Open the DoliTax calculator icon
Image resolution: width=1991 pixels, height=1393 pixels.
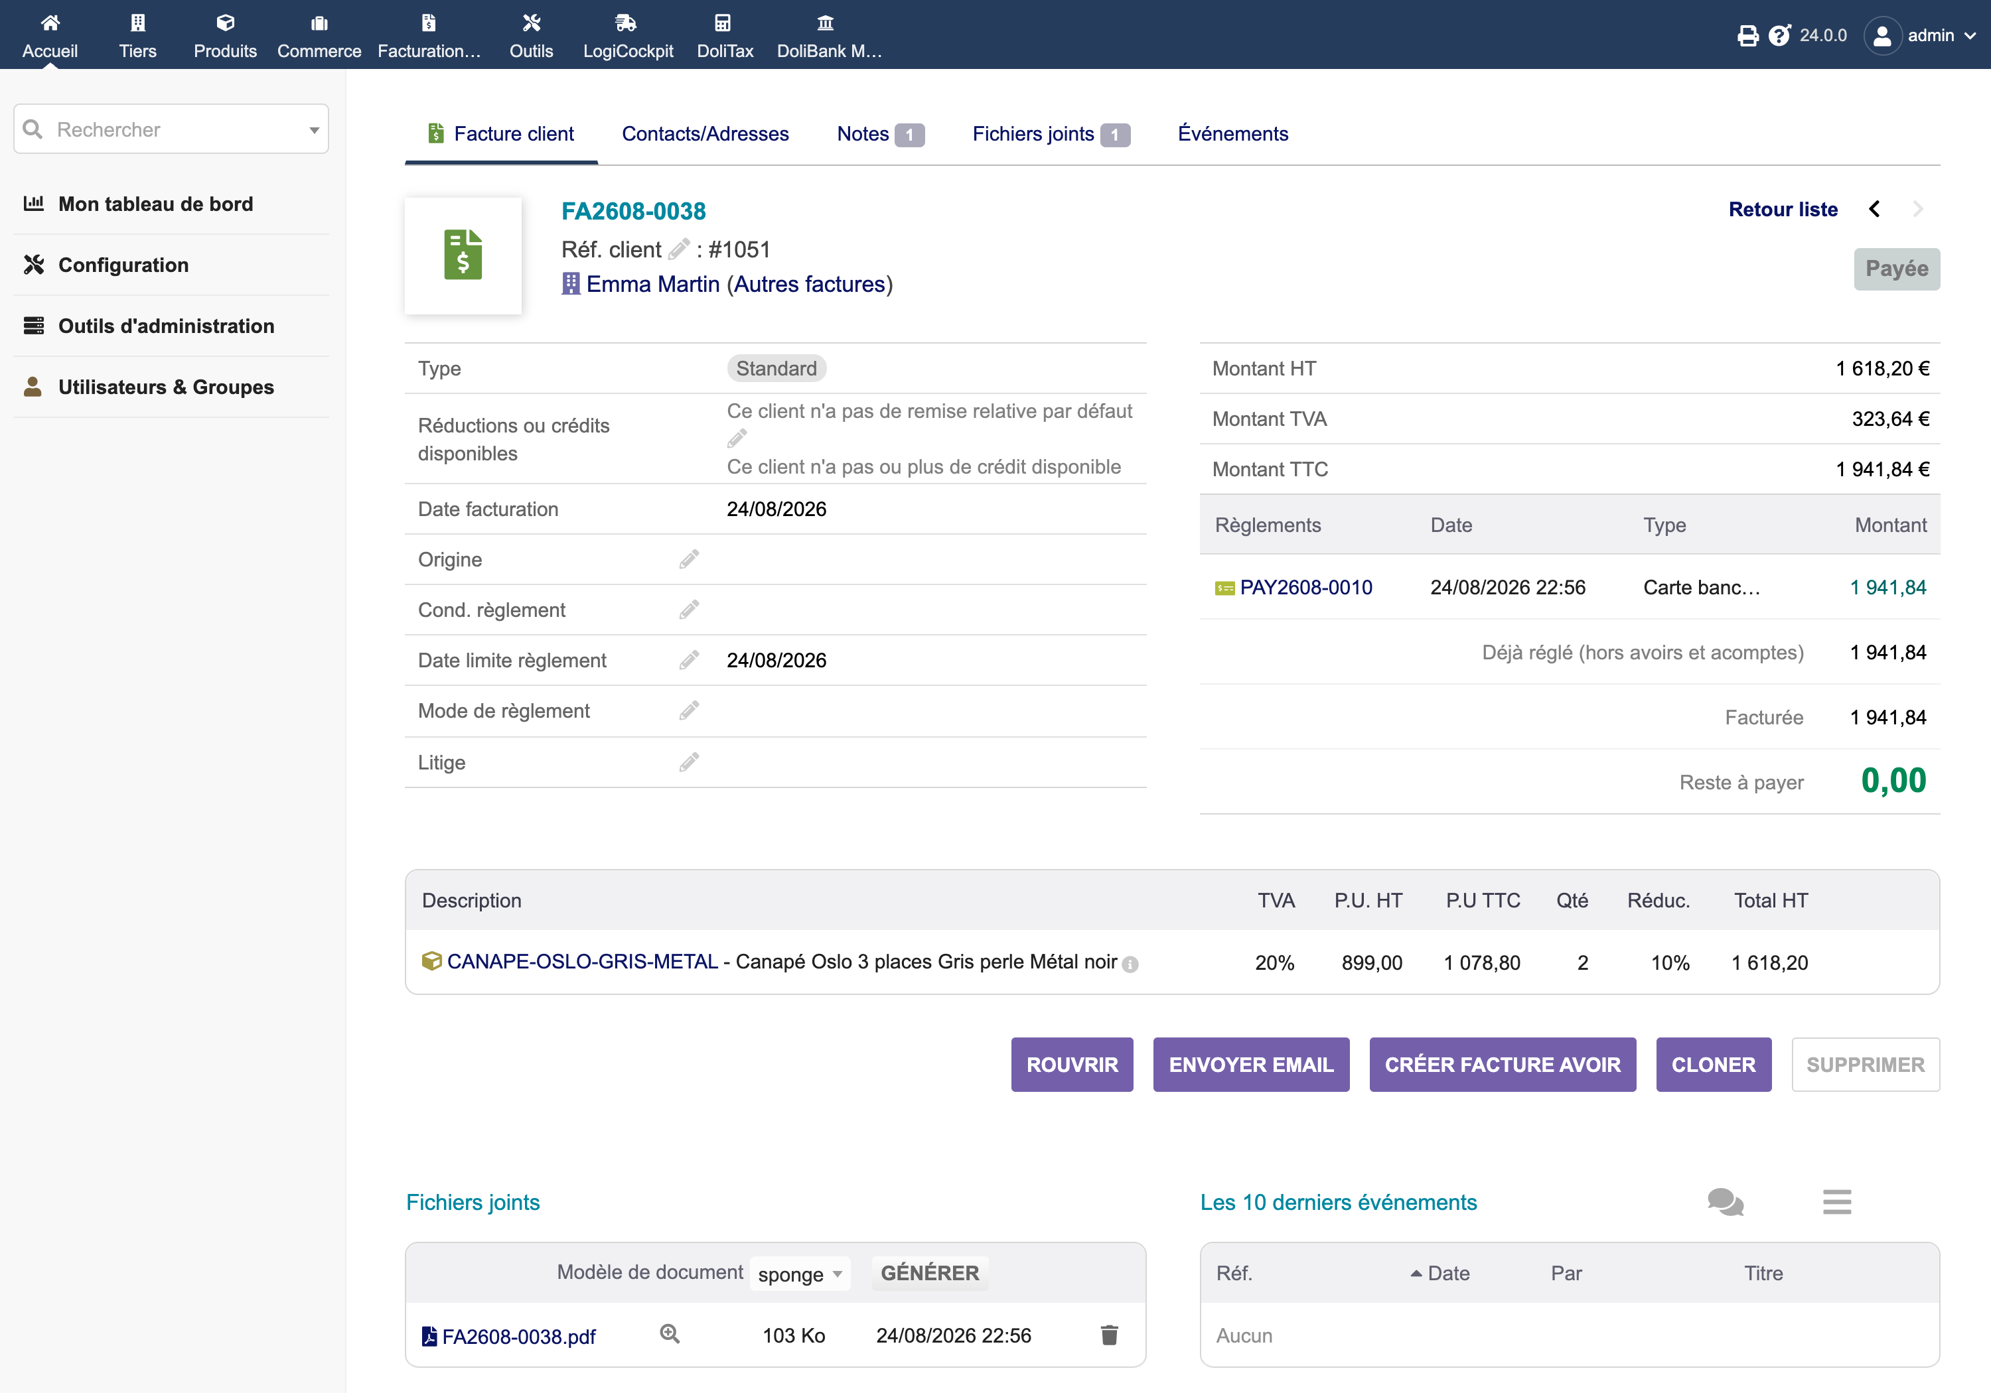[x=723, y=23]
